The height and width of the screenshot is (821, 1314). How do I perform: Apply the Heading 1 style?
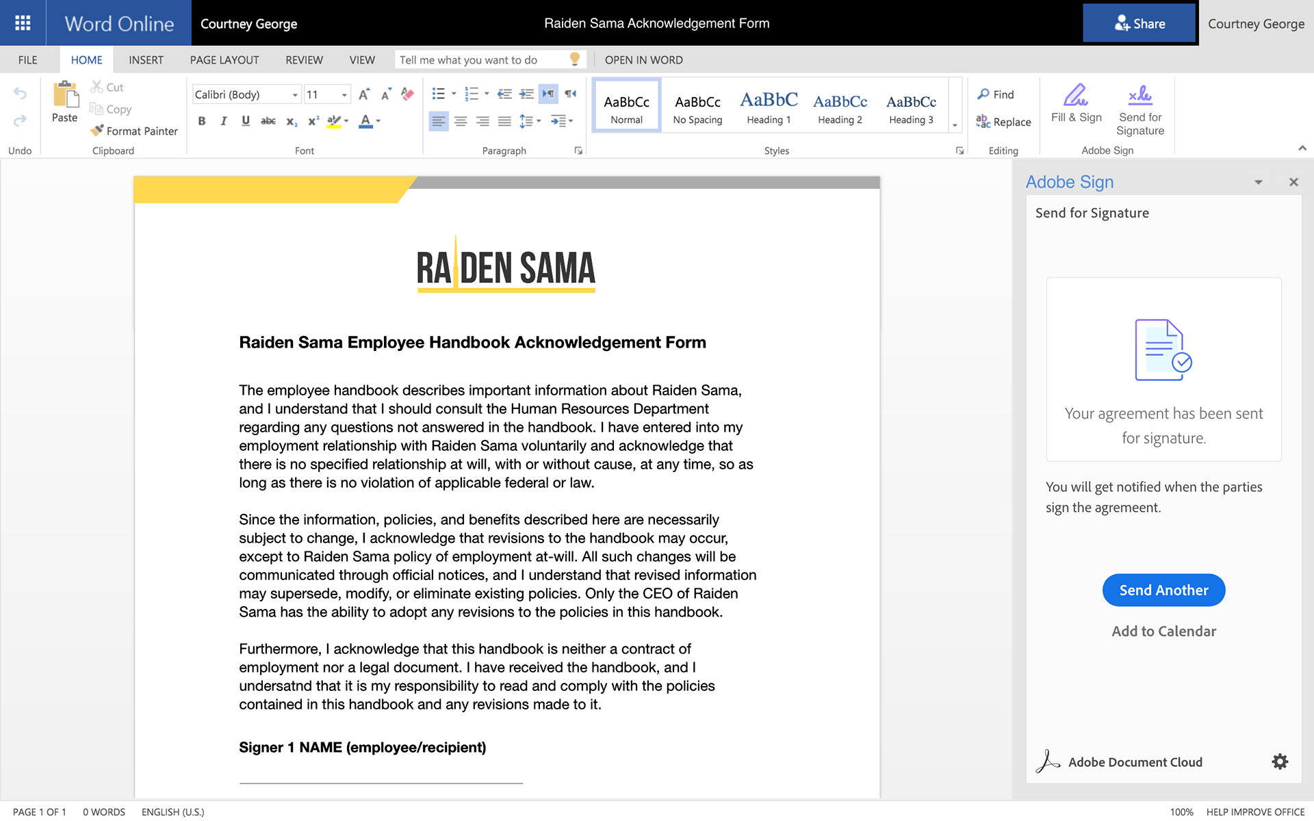[x=769, y=107]
